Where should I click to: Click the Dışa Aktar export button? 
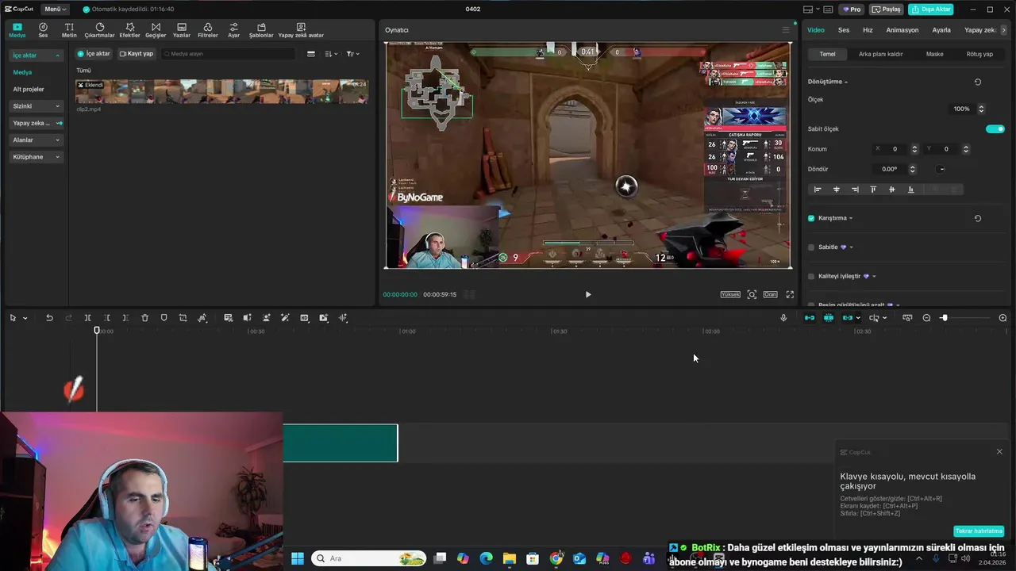931,10
